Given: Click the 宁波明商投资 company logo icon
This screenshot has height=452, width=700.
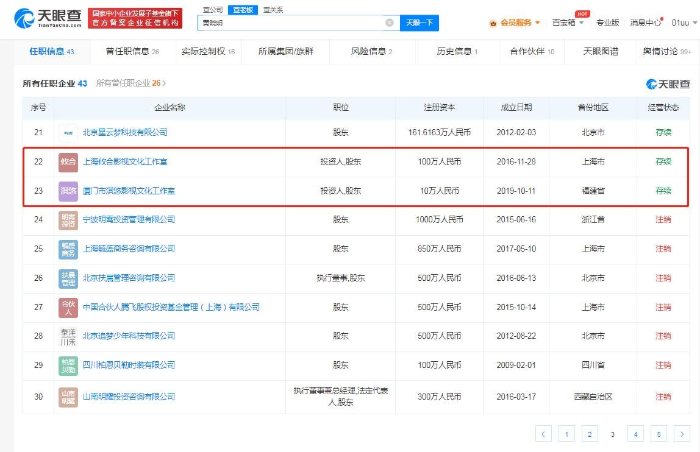Looking at the screenshot, I should [x=68, y=220].
